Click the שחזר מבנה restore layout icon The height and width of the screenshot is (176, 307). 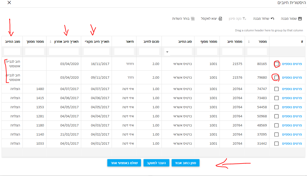[x=273, y=19]
